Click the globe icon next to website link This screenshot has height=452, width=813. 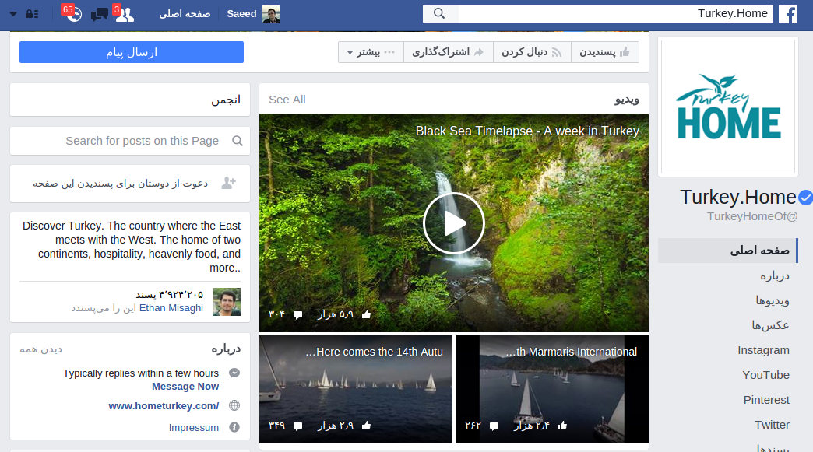click(x=234, y=405)
